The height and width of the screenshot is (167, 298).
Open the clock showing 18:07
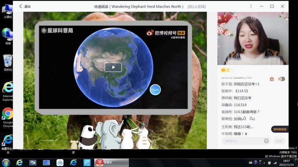[x=286, y=163]
